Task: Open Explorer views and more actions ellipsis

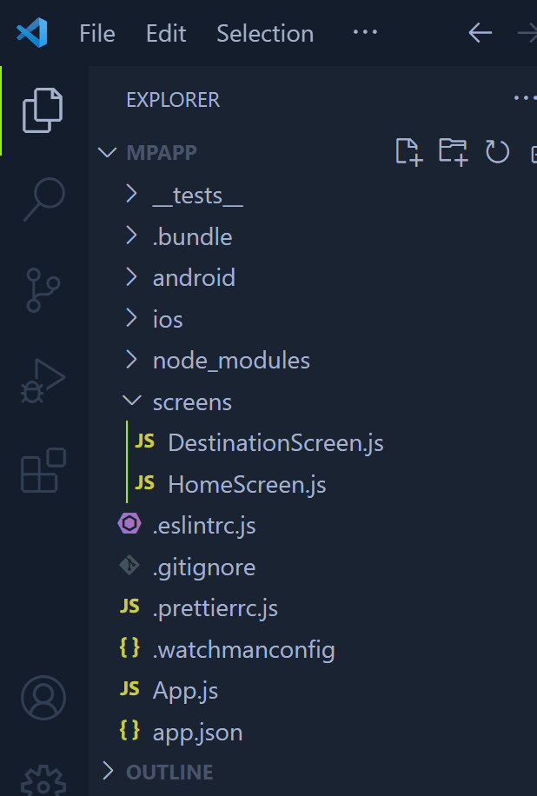Action: pos(525,99)
